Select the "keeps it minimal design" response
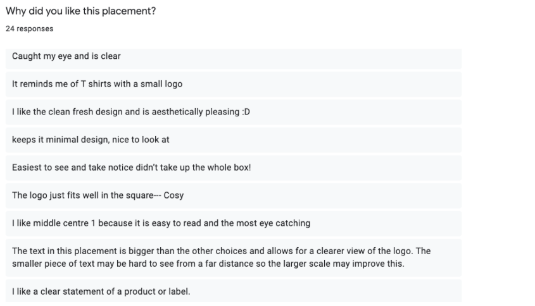535x306 pixels. (91, 140)
